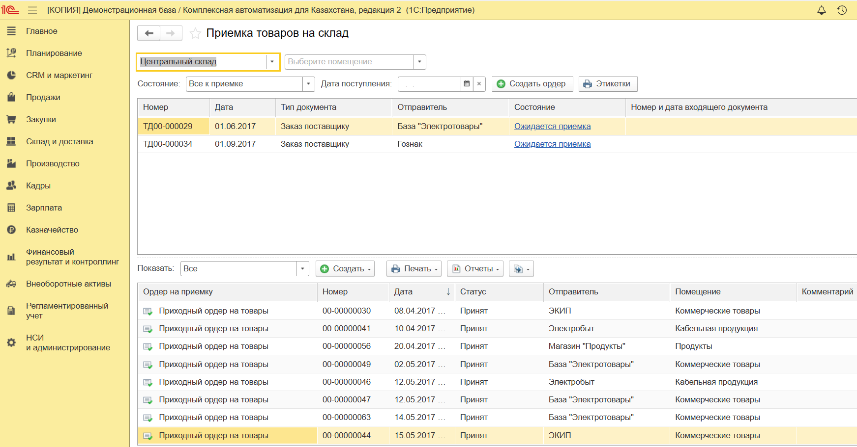Open the hamburger main menu icon
Image resolution: width=857 pixels, height=447 pixels.
coord(32,10)
